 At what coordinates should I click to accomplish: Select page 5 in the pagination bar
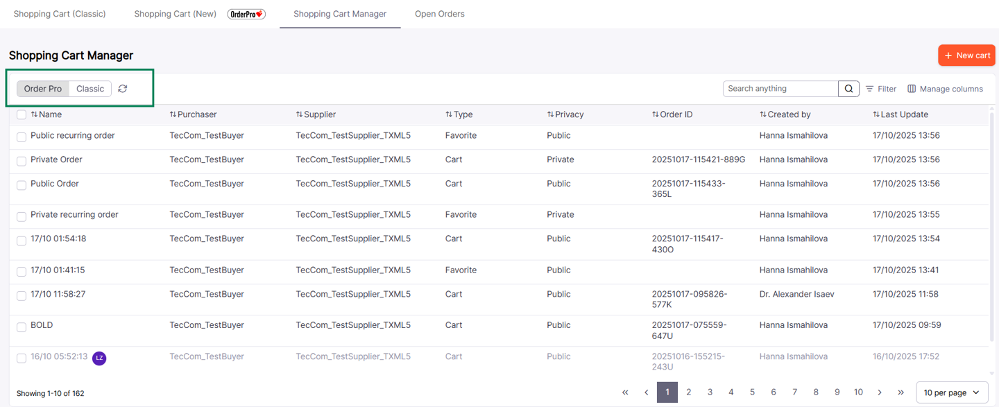(752, 392)
